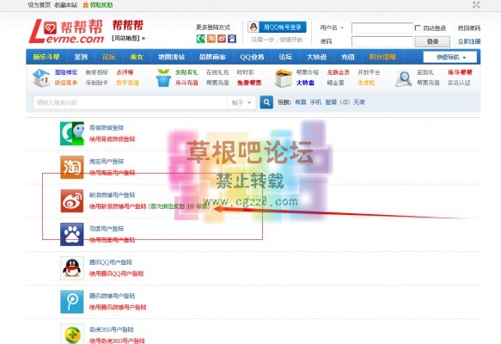Viewport: 501px width, 344px height.
Task: Open the 积分提现 nav item
Action: (x=382, y=57)
